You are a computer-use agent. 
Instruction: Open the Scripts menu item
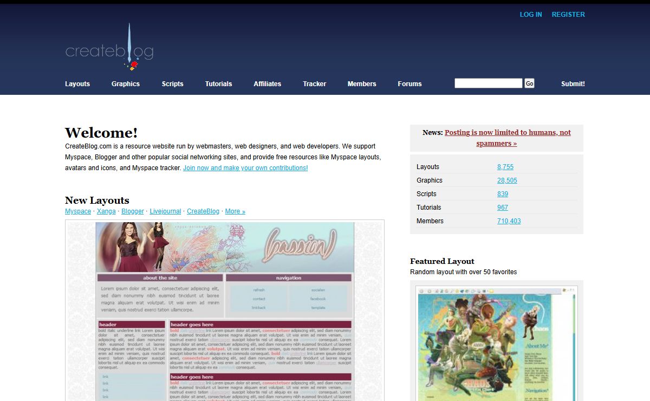(x=172, y=84)
